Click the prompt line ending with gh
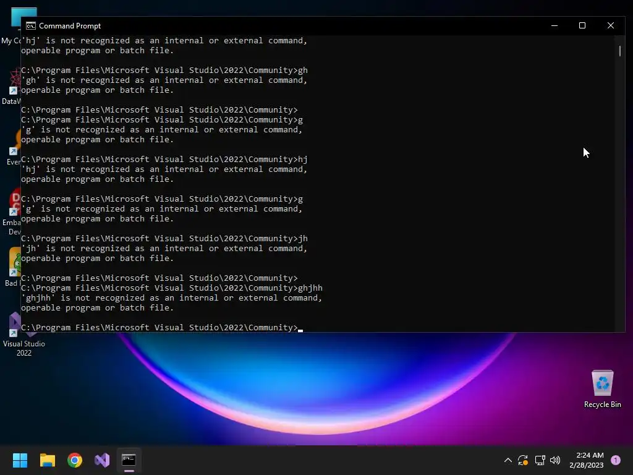Screen dimensions: 633x475 coord(164,71)
